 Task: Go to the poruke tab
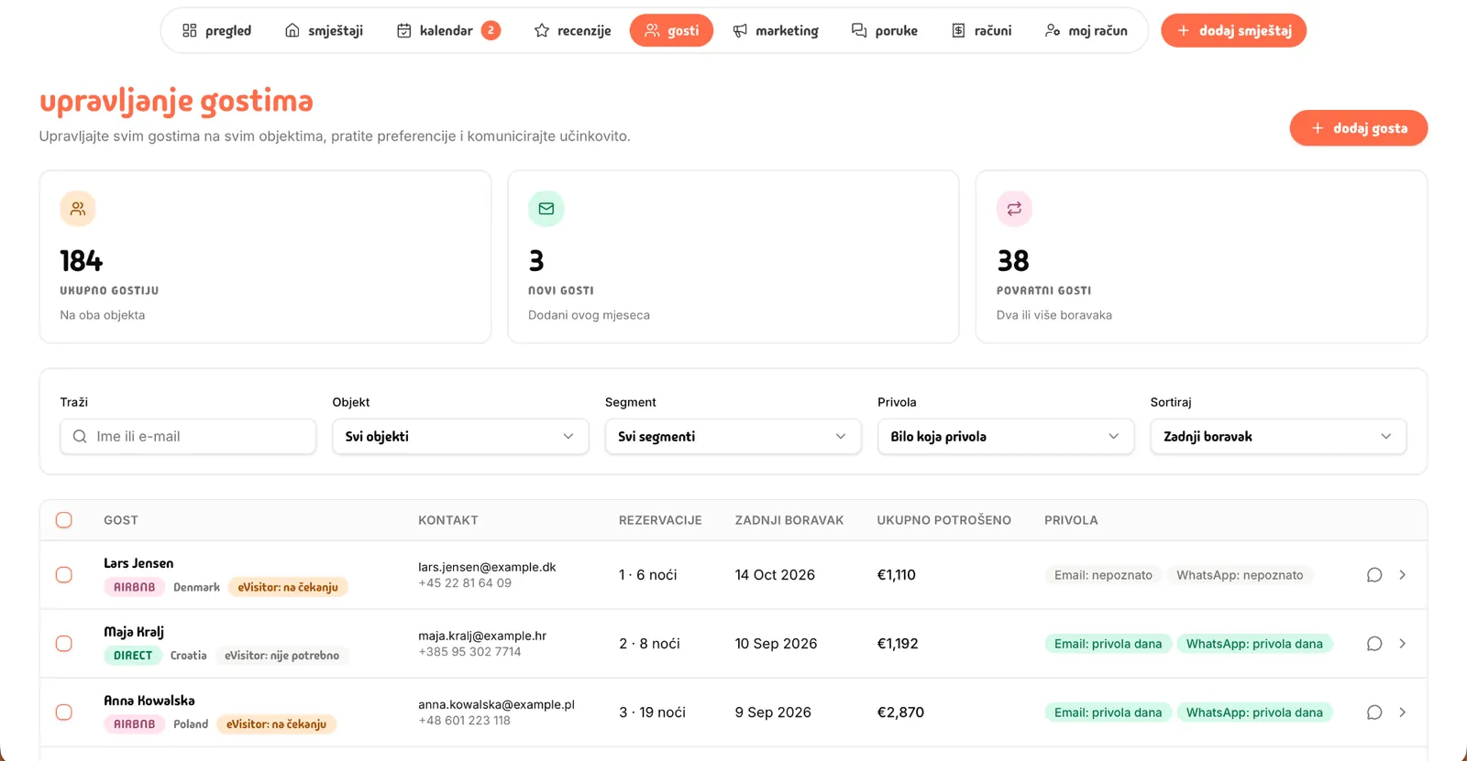885,30
